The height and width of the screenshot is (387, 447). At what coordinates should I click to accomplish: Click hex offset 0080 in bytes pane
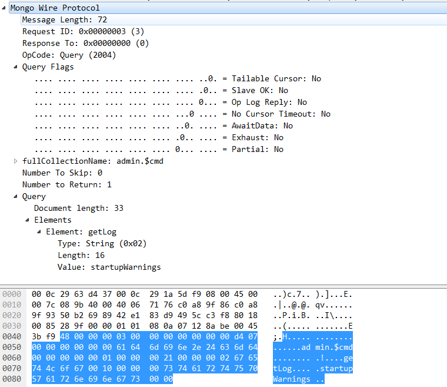[x=12, y=379]
